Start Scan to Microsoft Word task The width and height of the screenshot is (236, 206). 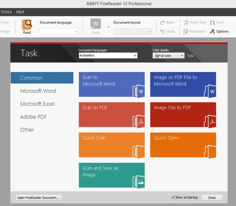112,85
